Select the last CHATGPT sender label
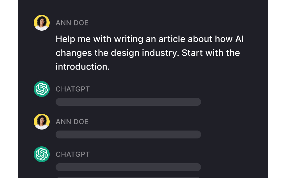 coord(73,154)
